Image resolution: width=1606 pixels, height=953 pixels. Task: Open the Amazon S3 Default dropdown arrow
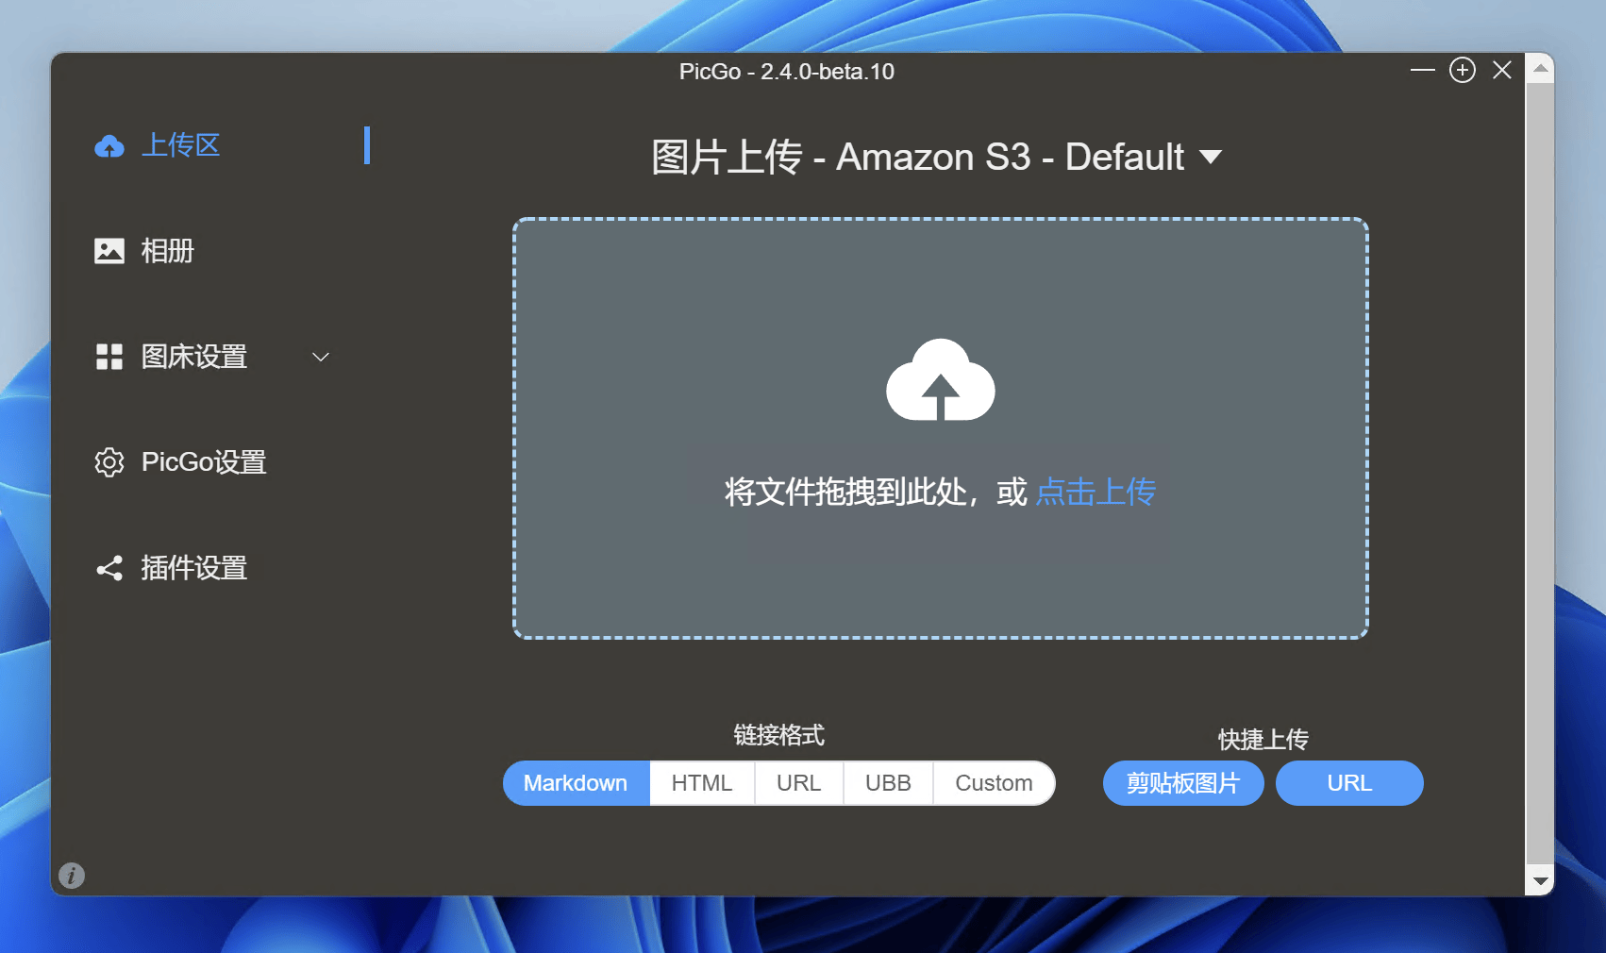point(1211,157)
